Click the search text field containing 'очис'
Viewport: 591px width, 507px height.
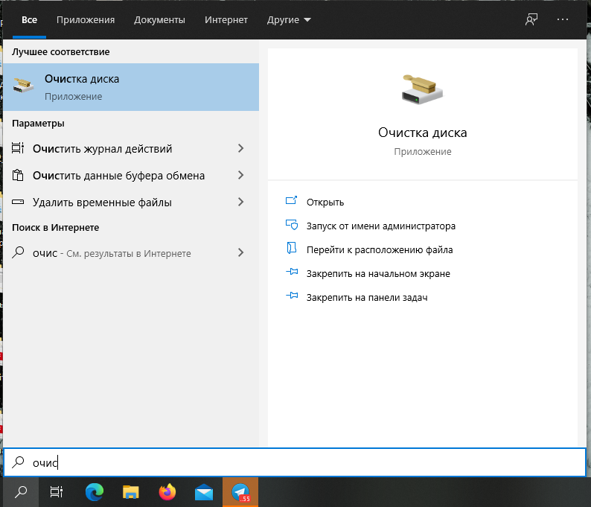298,462
